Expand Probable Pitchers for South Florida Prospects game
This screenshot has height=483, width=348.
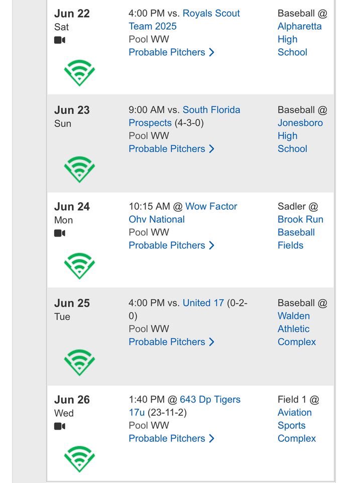(171, 149)
